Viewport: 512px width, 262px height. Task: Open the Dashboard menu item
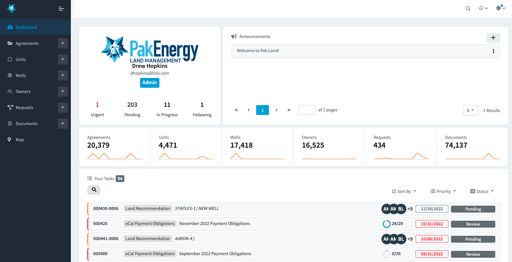[35, 27]
